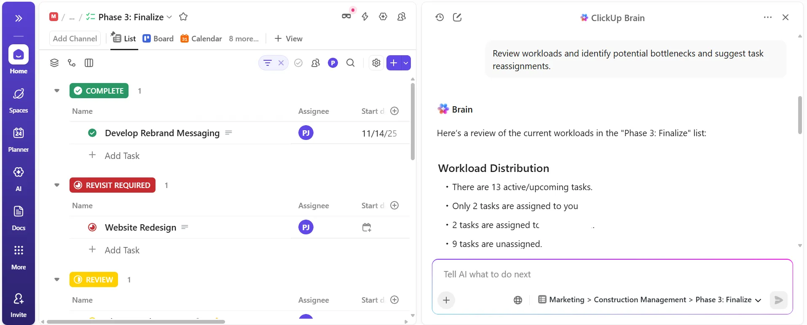Favorite the list with the star icon
Viewport: 807px width, 325px height.
(183, 17)
